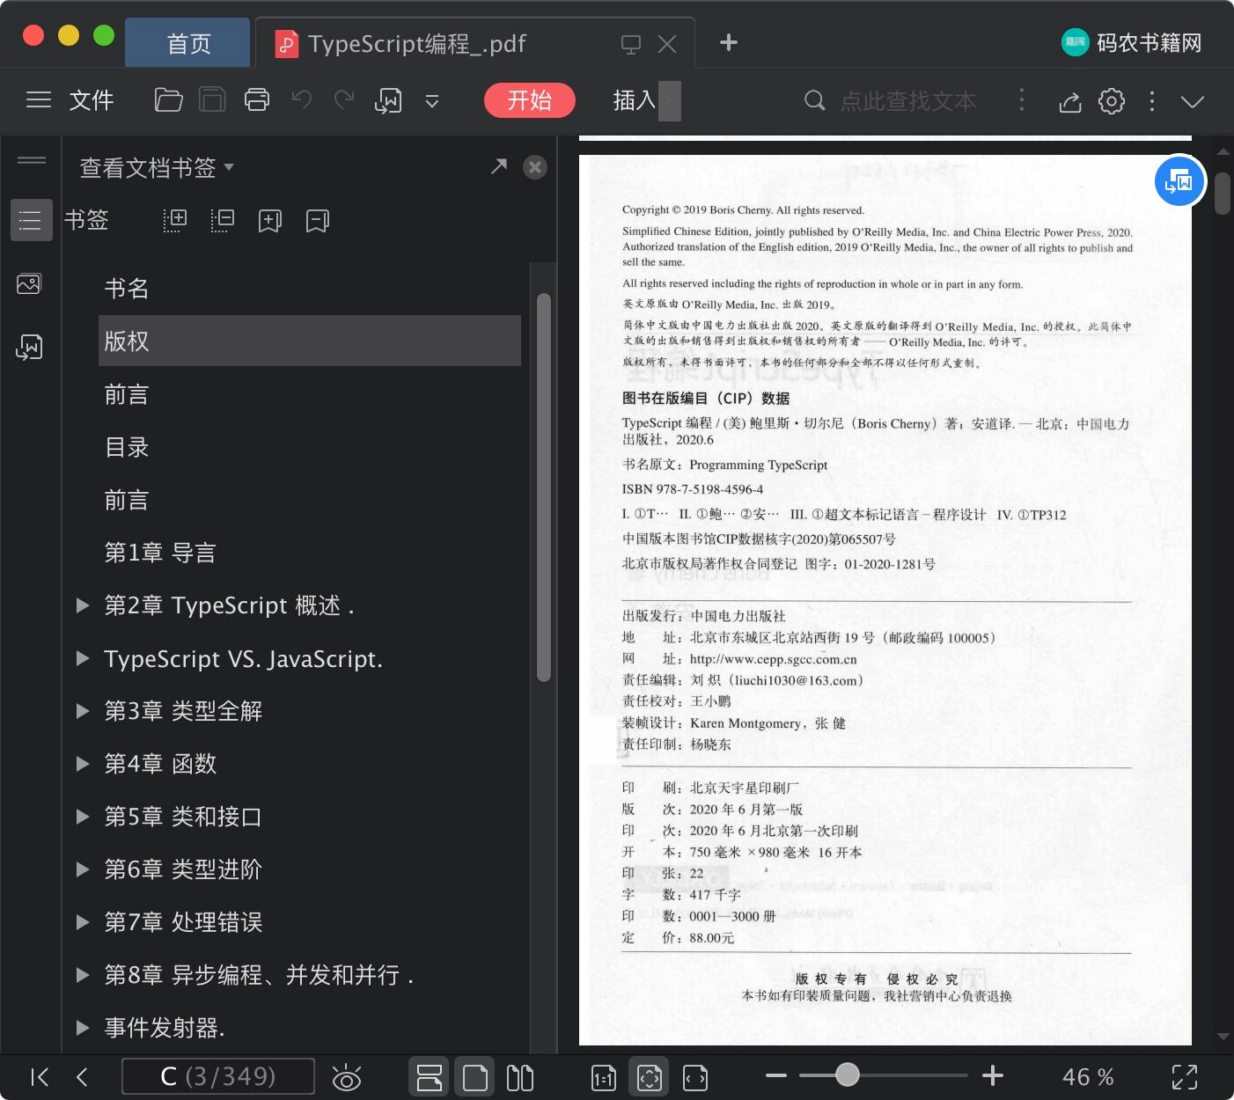Open the 文件 menu

92,100
